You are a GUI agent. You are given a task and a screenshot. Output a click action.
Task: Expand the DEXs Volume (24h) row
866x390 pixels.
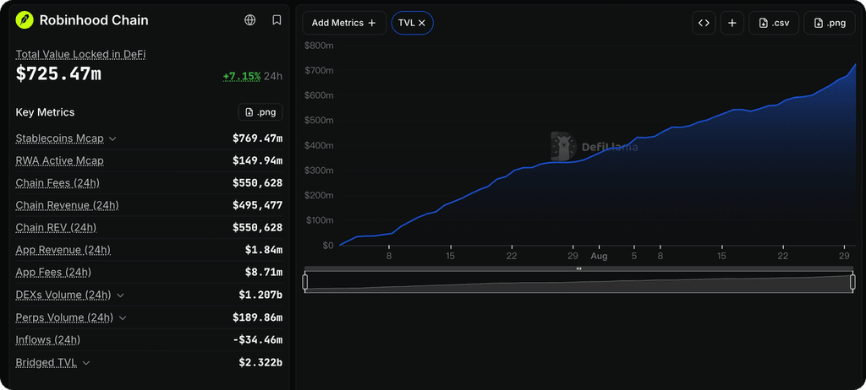(x=120, y=295)
